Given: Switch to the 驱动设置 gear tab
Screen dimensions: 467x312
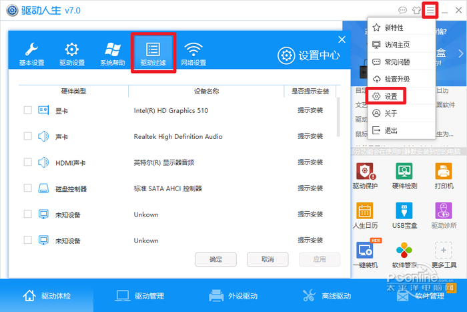Looking at the screenshot, I should 72,53.
